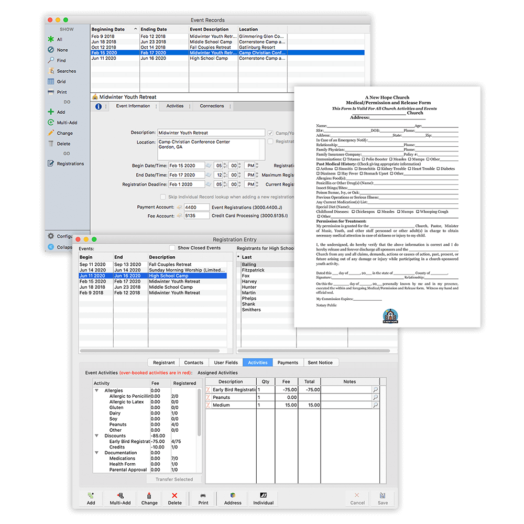This screenshot has width=524, height=524.
Task: Switch to Grid view in sidebar
Action: pyautogui.click(x=57, y=82)
